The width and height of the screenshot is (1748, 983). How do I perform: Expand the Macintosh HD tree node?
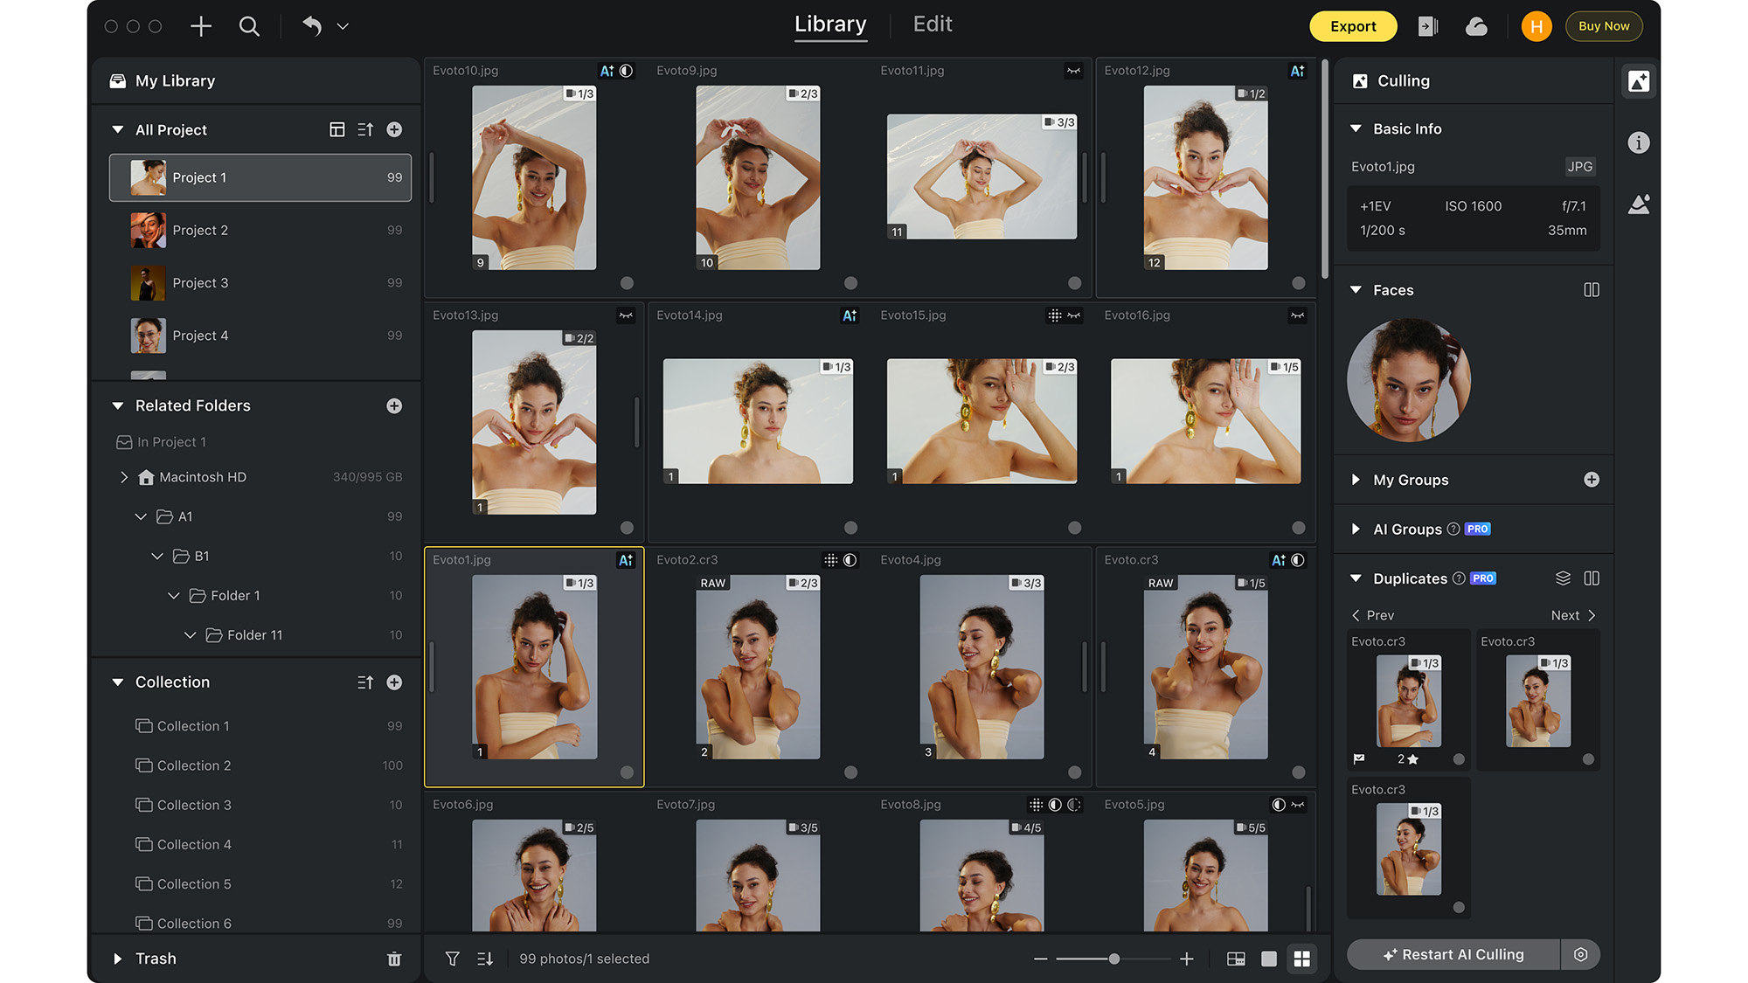[x=123, y=477]
